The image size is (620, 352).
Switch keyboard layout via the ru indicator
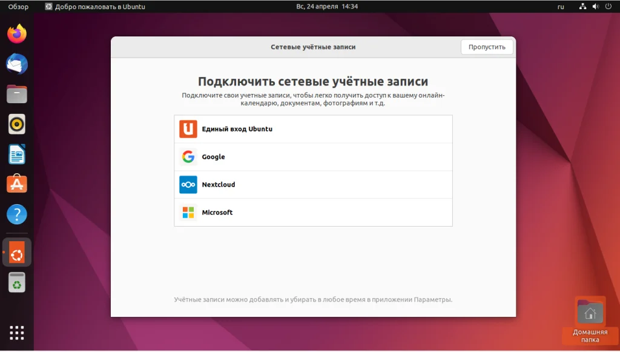560,6
